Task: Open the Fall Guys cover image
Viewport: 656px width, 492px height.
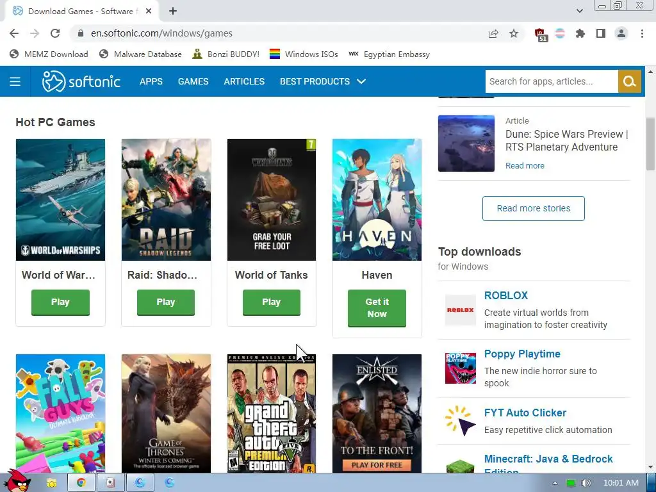Action: click(x=60, y=413)
